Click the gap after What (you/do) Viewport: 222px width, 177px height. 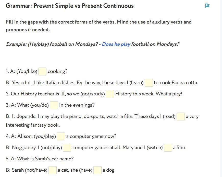coord(54,105)
